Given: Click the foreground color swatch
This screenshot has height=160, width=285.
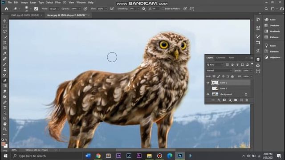Looking at the screenshot, I should [4, 144].
